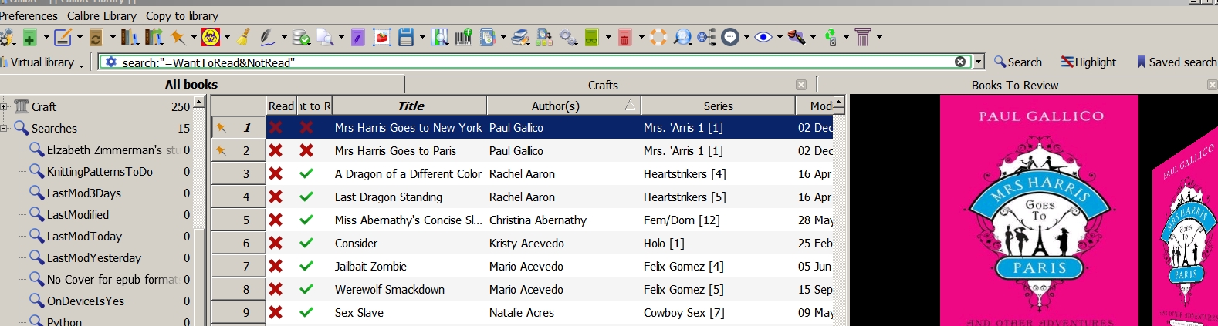The image size is (1218, 326).
Task: Open the View eye dropdown arrow
Action: (779, 36)
